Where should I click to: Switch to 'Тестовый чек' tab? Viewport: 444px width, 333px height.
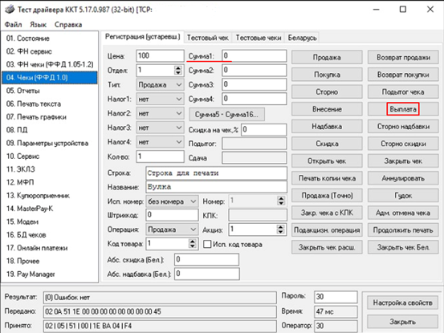(x=208, y=38)
